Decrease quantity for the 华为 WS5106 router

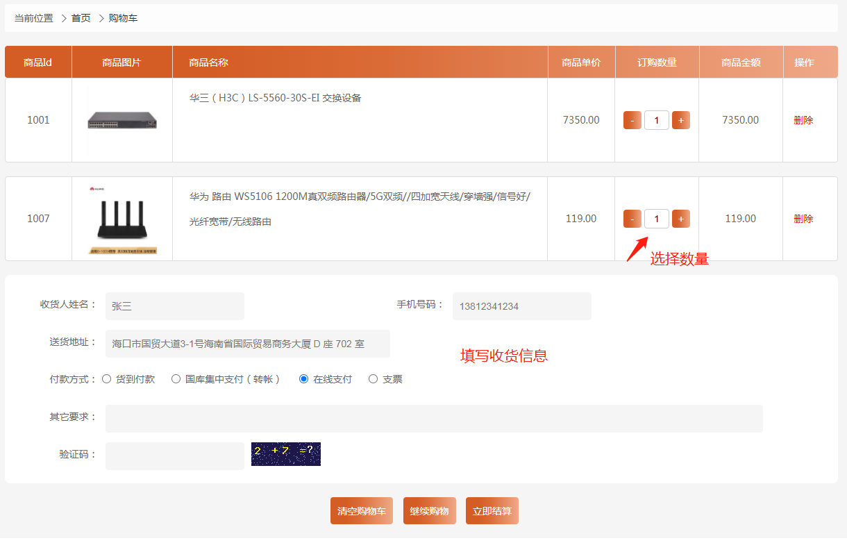tap(632, 219)
